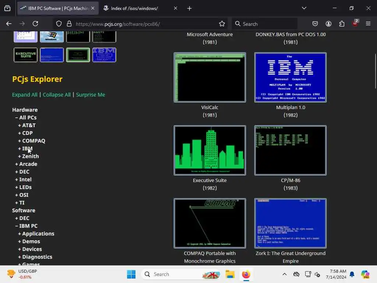Expand the AT&T tree node
The height and width of the screenshot is (283, 377).
tap(27, 125)
